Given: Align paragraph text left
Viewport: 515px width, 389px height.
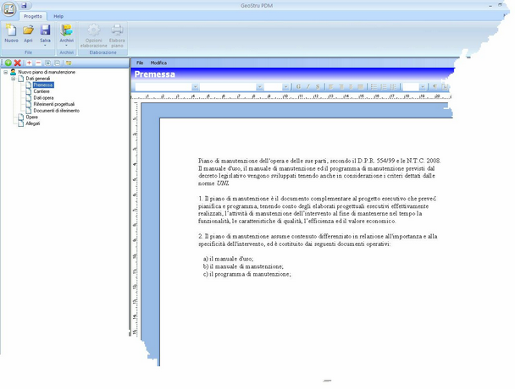Looking at the screenshot, I should click(331, 87).
